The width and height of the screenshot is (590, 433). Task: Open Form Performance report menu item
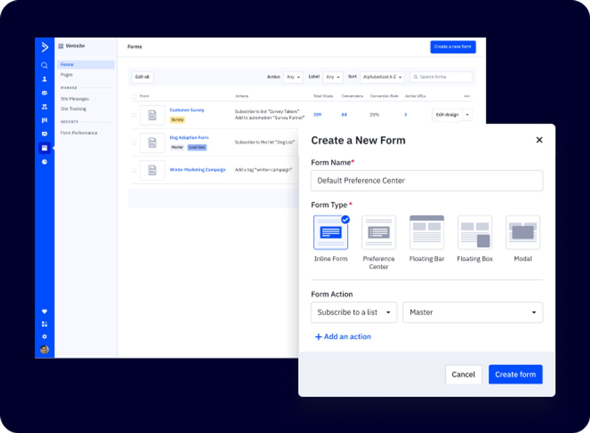[79, 133]
